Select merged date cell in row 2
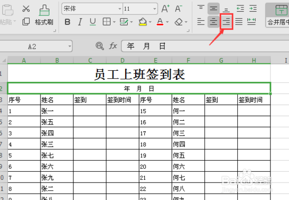 [139, 88]
